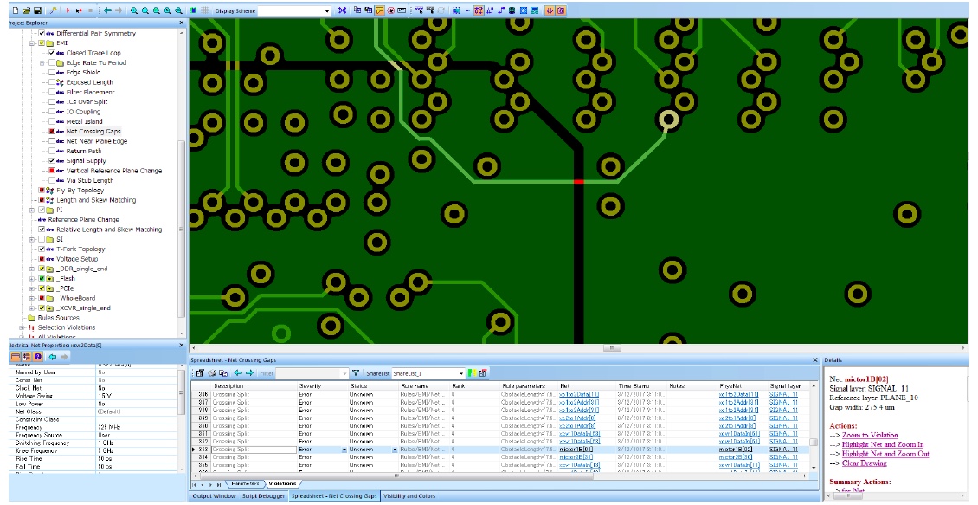The height and width of the screenshot is (505, 978).
Task: Click the Zoom to Violation link
Action: 869,435
